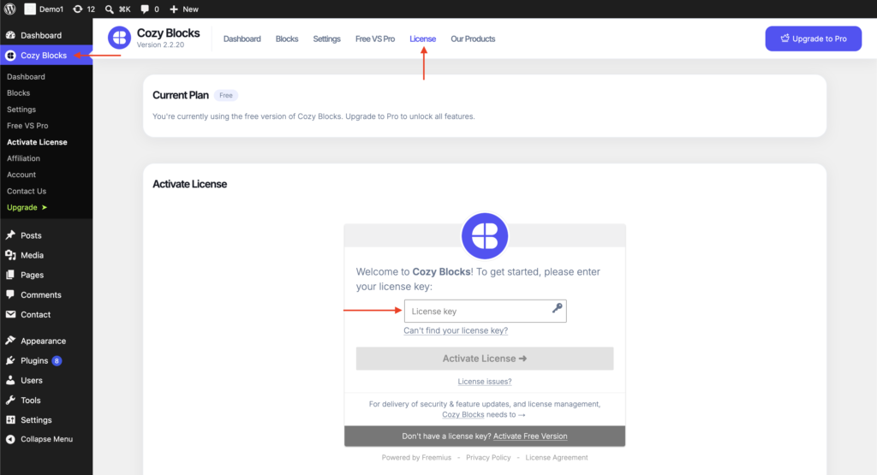Click the Dashboard gauge icon in sidebar
Viewport: 877px width, 475px height.
click(10, 34)
